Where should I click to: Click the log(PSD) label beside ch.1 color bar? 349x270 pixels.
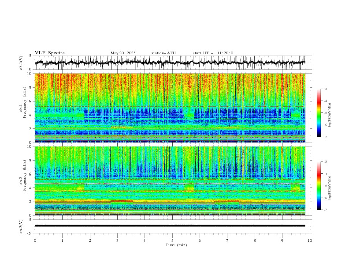(330, 115)
